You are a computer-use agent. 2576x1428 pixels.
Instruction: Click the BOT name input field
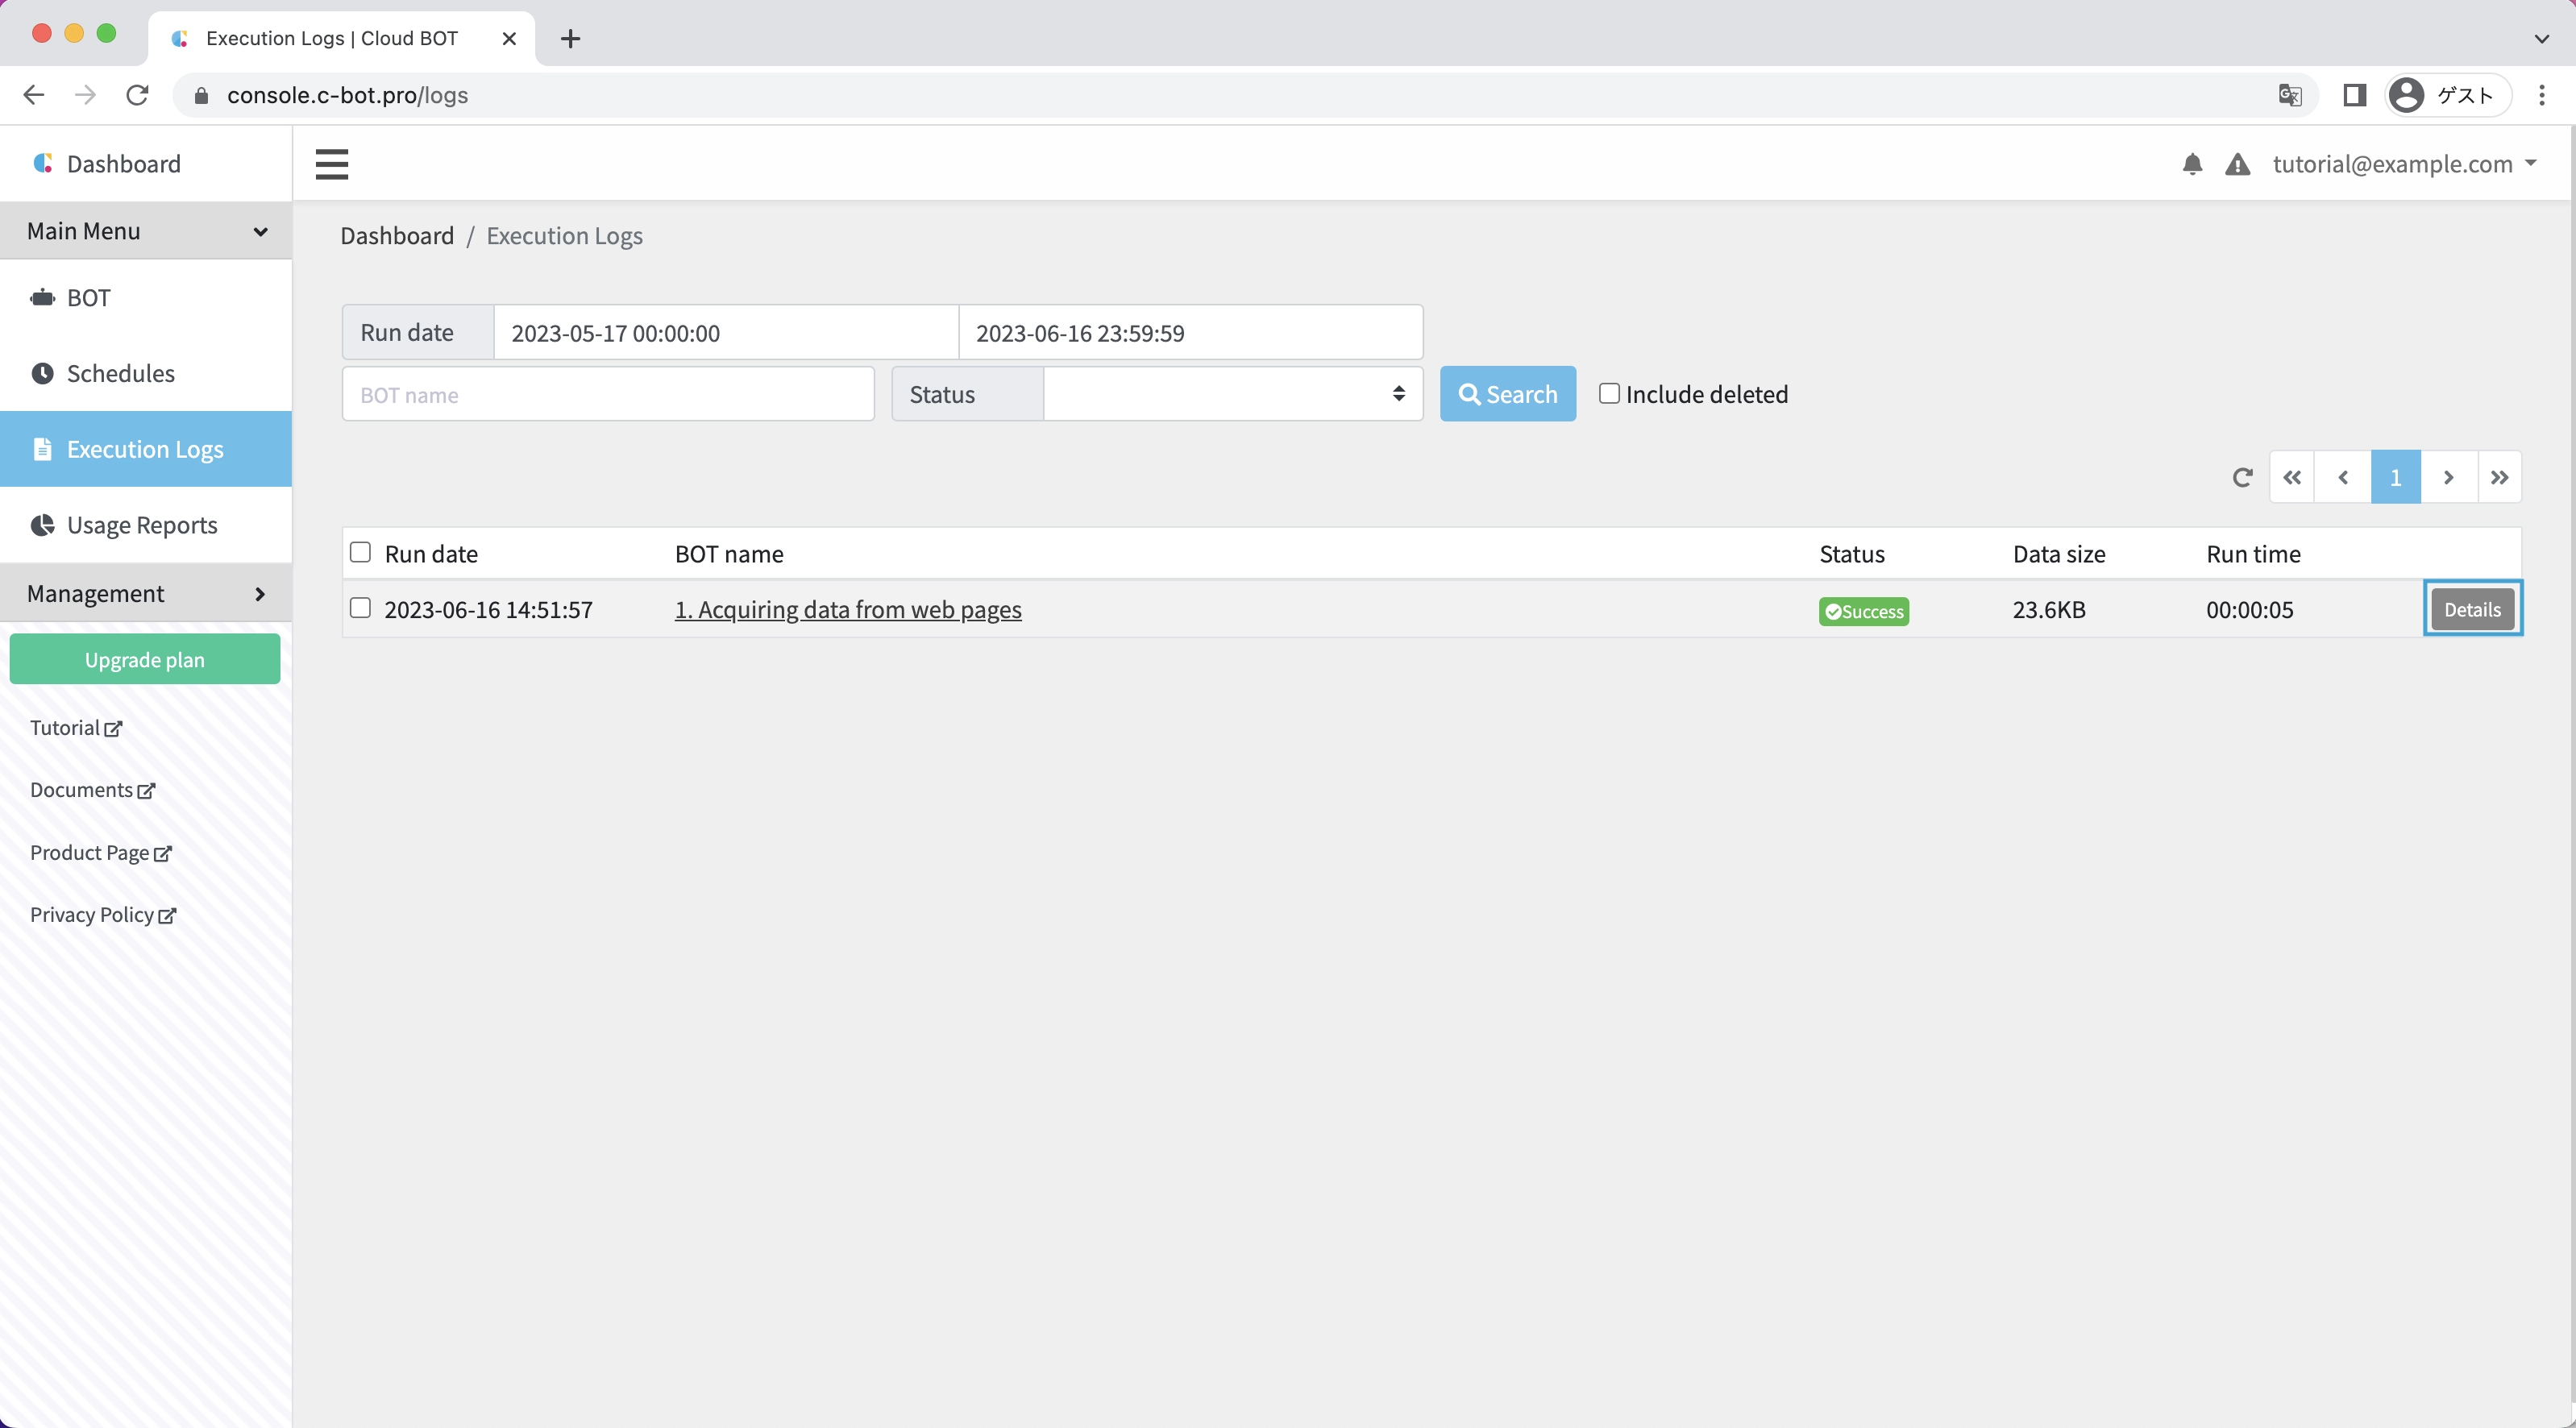pyautogui.click(x=607, y=394)
